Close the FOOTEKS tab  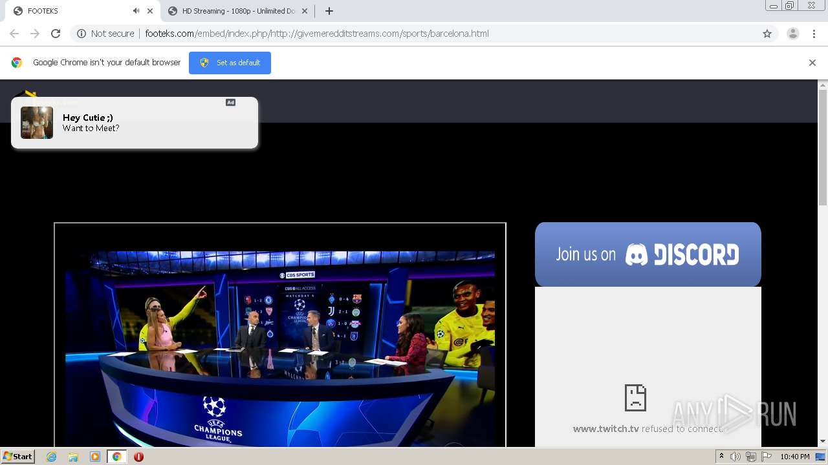click(x=150, y=11)
